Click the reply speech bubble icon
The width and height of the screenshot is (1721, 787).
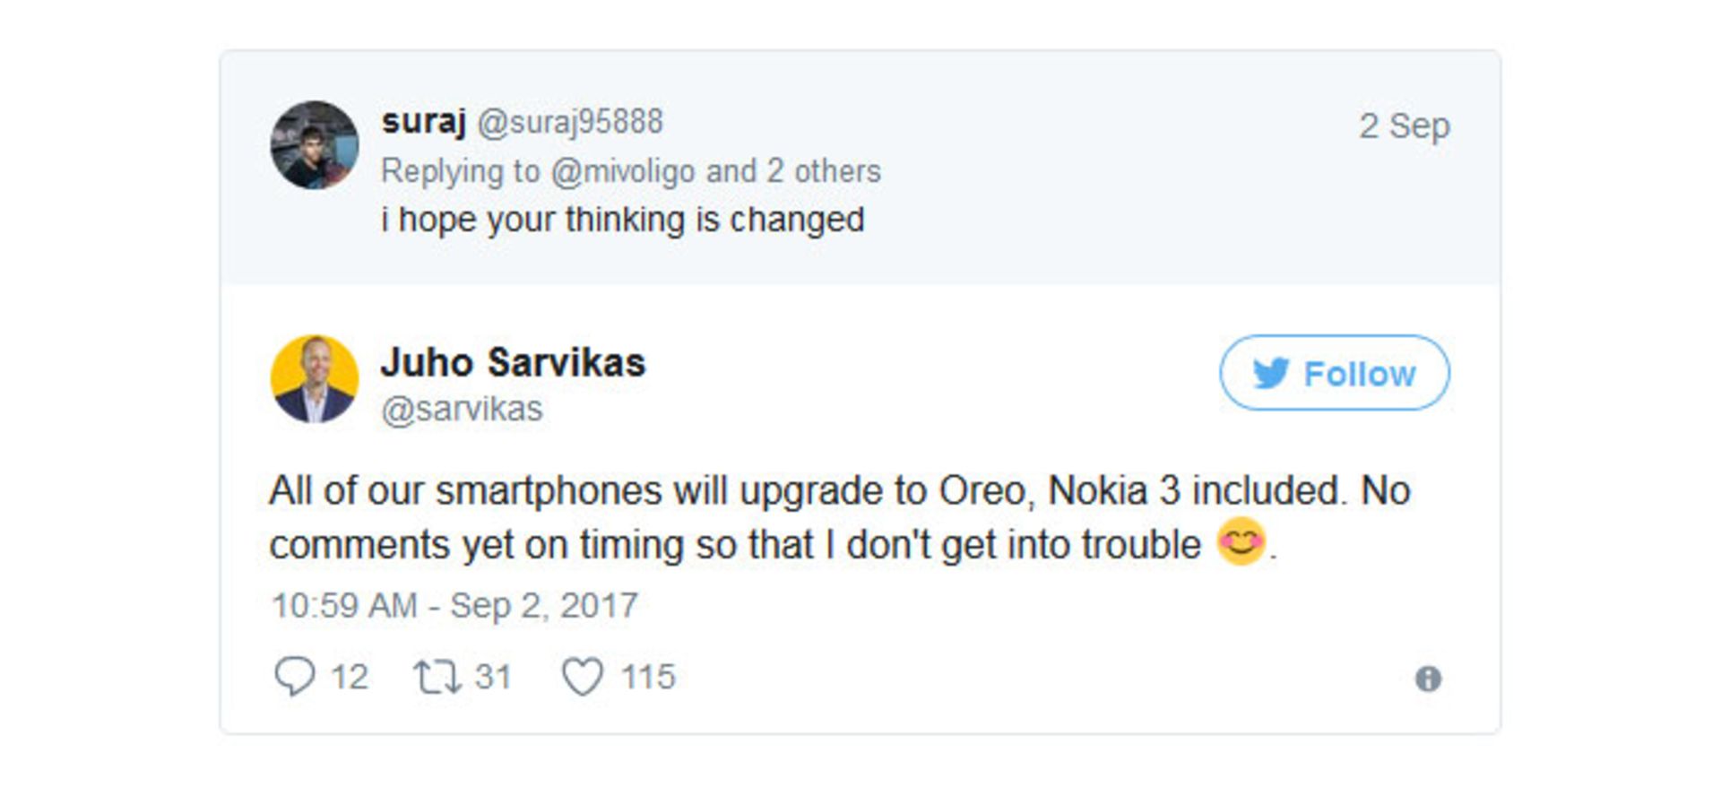pyautogui.click(x=294, y=677)
